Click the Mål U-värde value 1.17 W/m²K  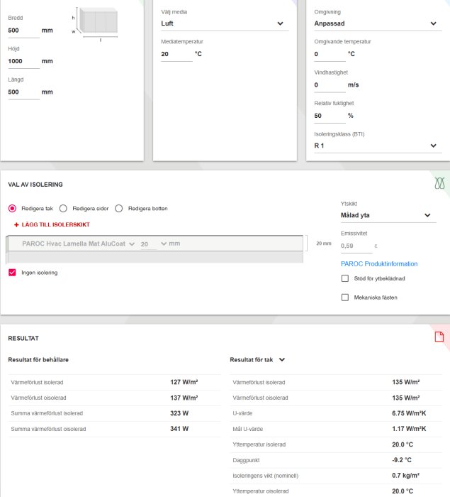coord(409,429)
